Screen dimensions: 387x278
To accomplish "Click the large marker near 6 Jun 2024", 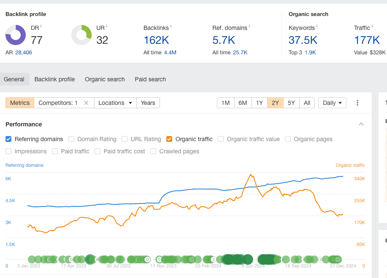I will 247,259.
